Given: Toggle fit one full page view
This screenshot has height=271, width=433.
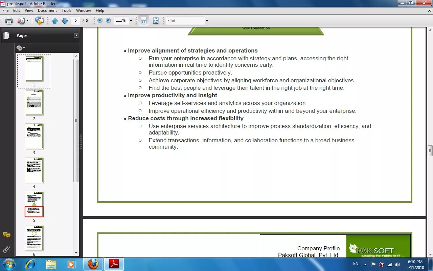Looking at the screenshot, I should (156, 21).
